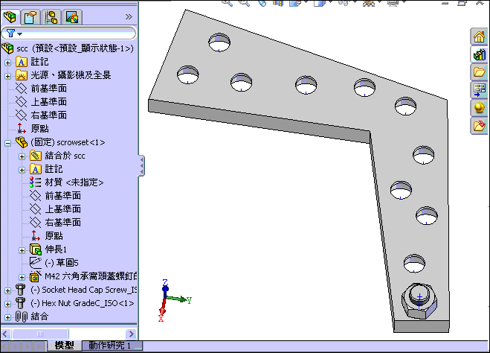The width and height of the screenshot is (490, 353).
Task: Switch to the PropertyManager tab
Action: (x=30, y=17)
